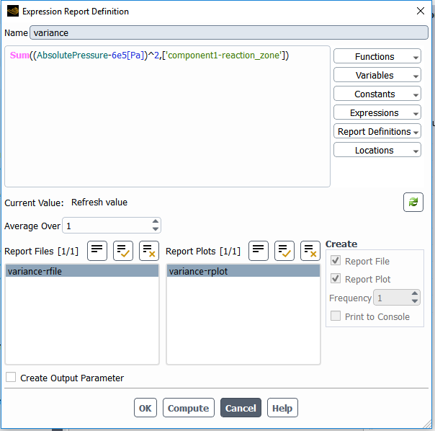435x431 pixels.
Task: Click in the expression editor text area
Action: 167,116
